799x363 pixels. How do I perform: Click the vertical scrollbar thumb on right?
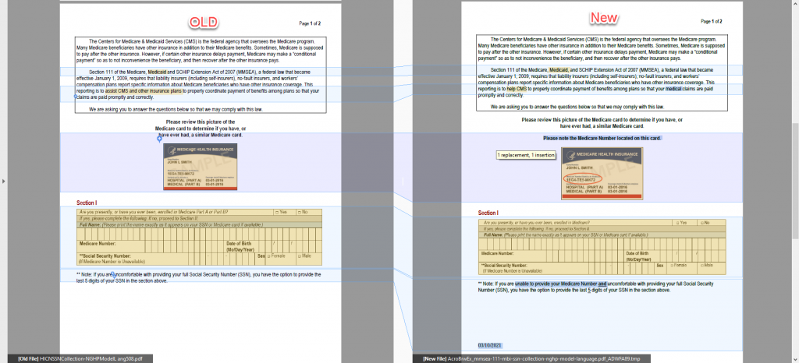(795, 181)
